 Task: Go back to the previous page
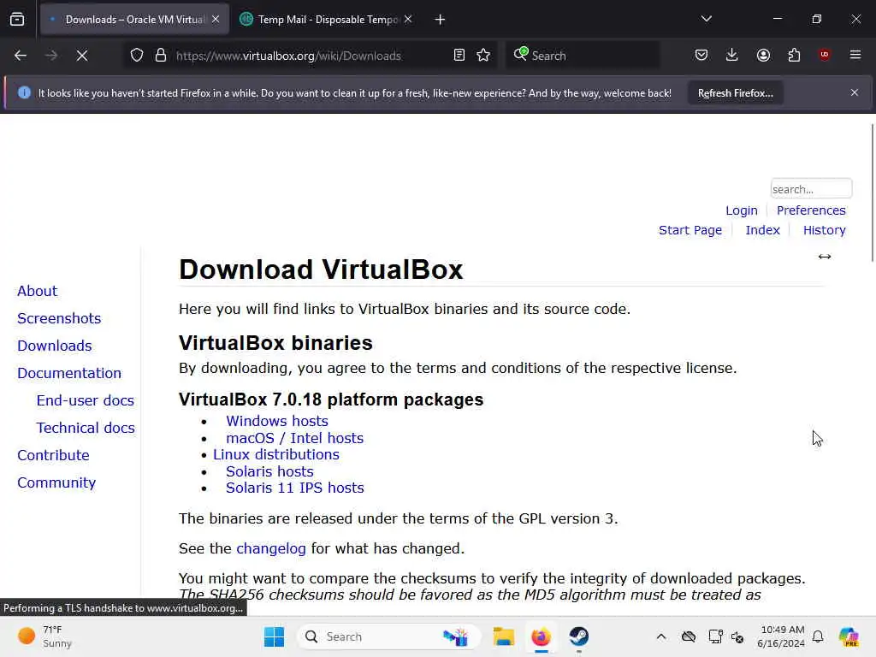[x=21, y=56]
